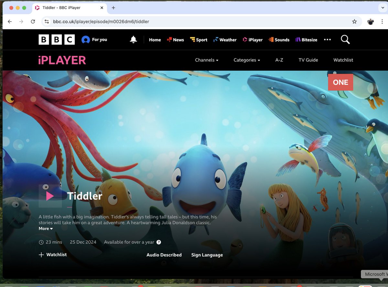Open notifications bell icon
388x287 pixels.
(x=133, y=40)
